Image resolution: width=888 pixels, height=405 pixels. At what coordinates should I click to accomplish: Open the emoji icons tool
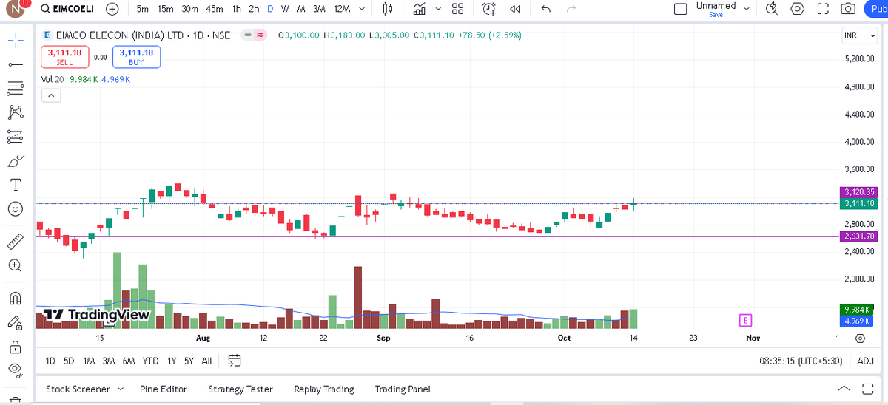coord(16,209)
